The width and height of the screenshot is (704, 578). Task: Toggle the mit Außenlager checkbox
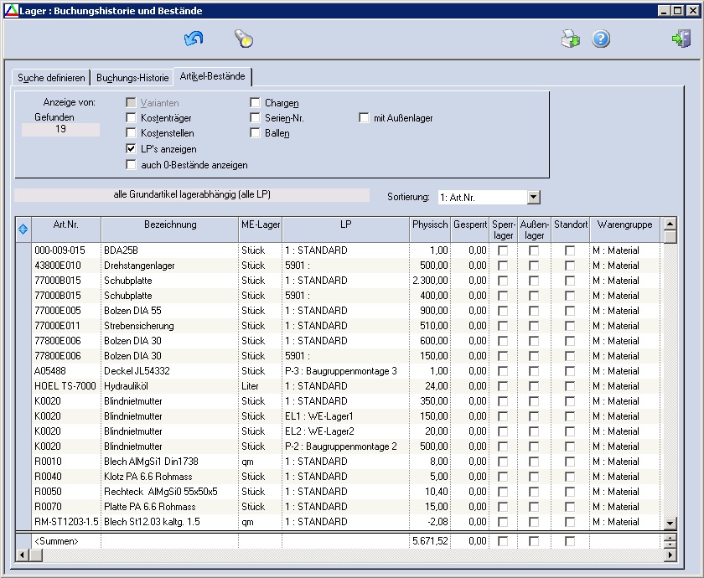pyautogui.click(x=364, y=118)
